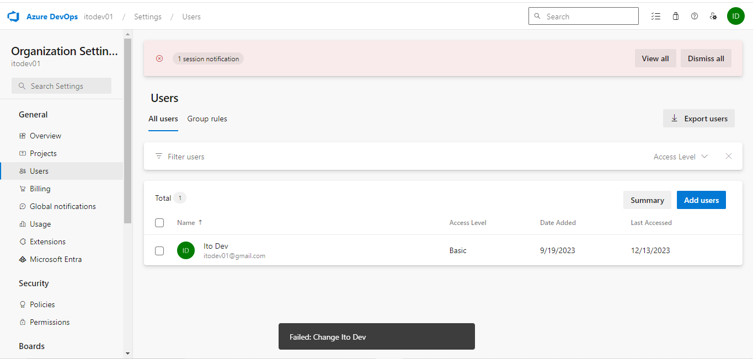This screenshot has width=753, height=359.
Task: Open Extensions settings
Action: [x=62, y=242]
